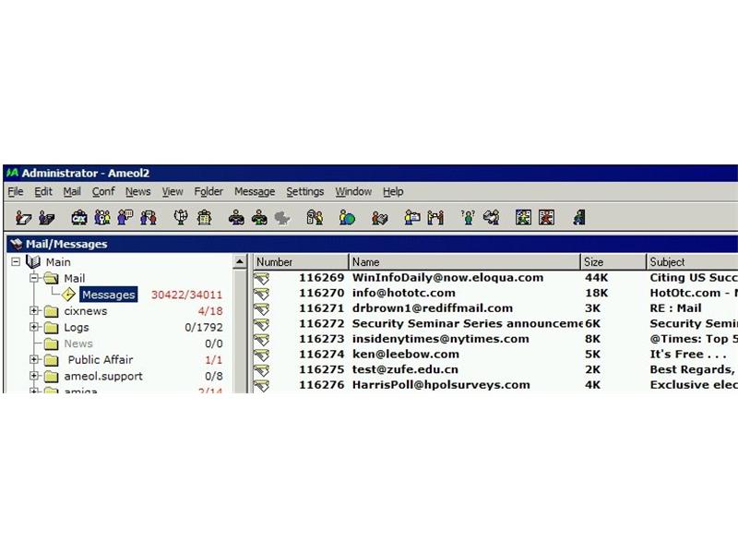Viewport: 738px width, 554px height.
Task: Expand the Logs folder
Action: pos(34,327)
